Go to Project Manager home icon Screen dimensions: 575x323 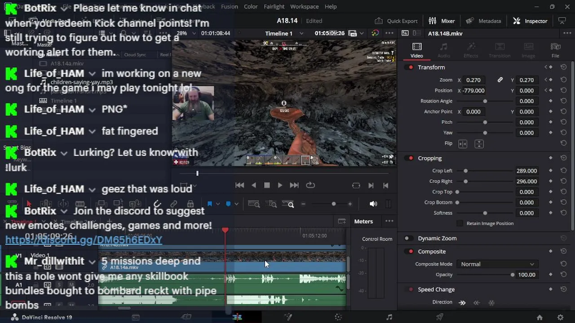[x=540, y=317]
